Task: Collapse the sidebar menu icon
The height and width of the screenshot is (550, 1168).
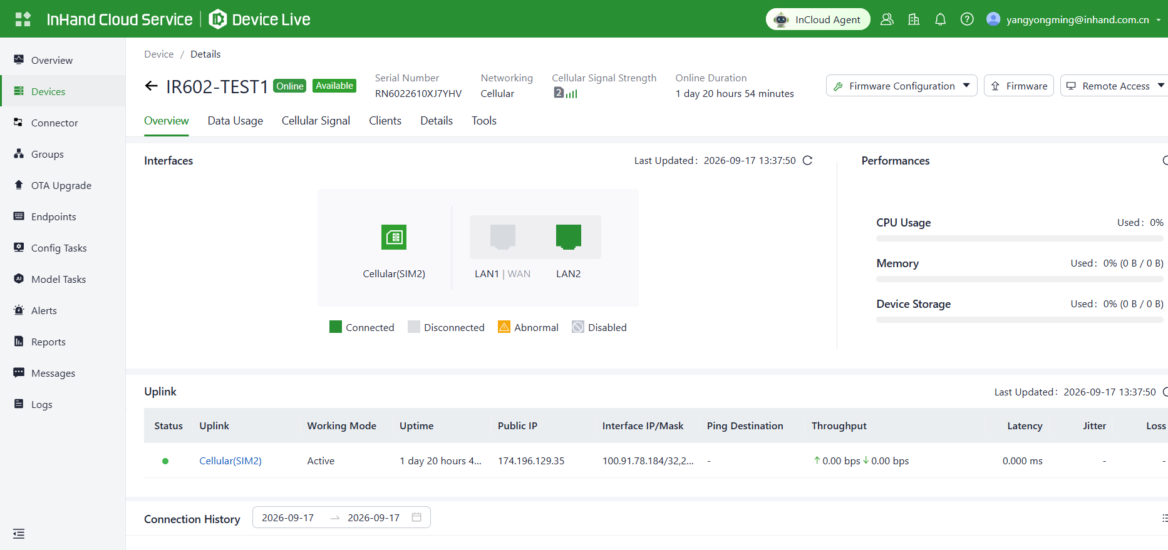Action: click(19, 534)
